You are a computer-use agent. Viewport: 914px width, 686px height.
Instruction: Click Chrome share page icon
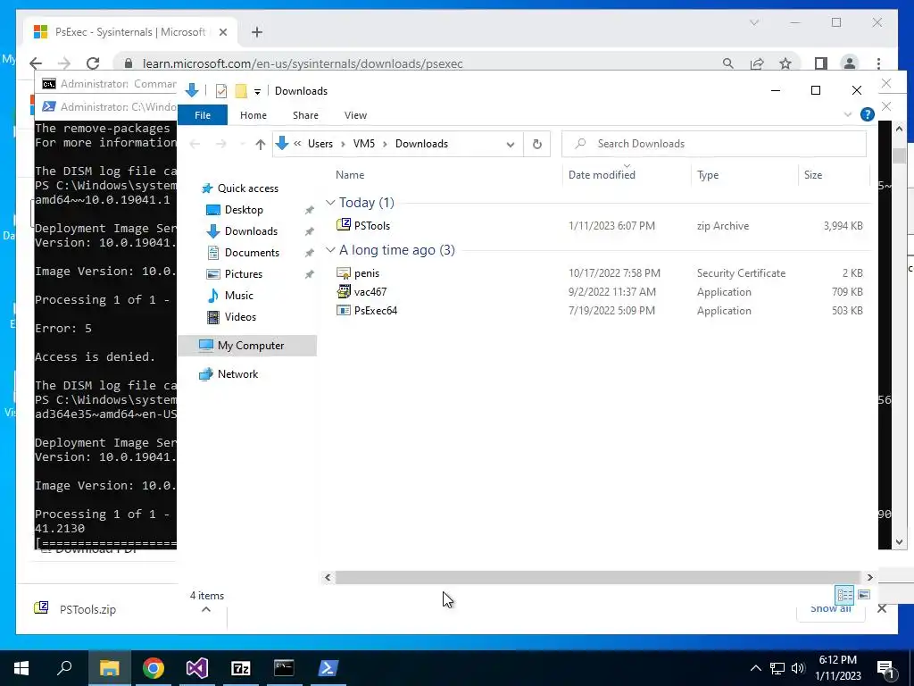click(x=757, y=63)
